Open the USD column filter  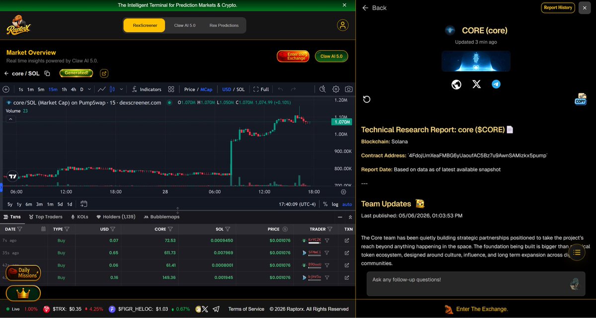[x=113, y=229]
